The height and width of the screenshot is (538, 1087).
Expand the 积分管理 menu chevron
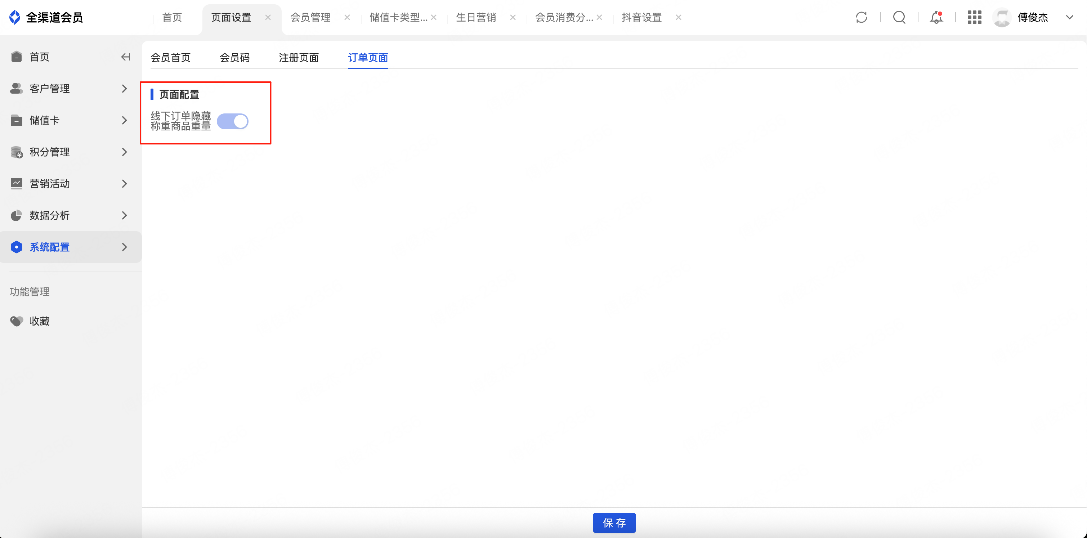tap(124, 152)
